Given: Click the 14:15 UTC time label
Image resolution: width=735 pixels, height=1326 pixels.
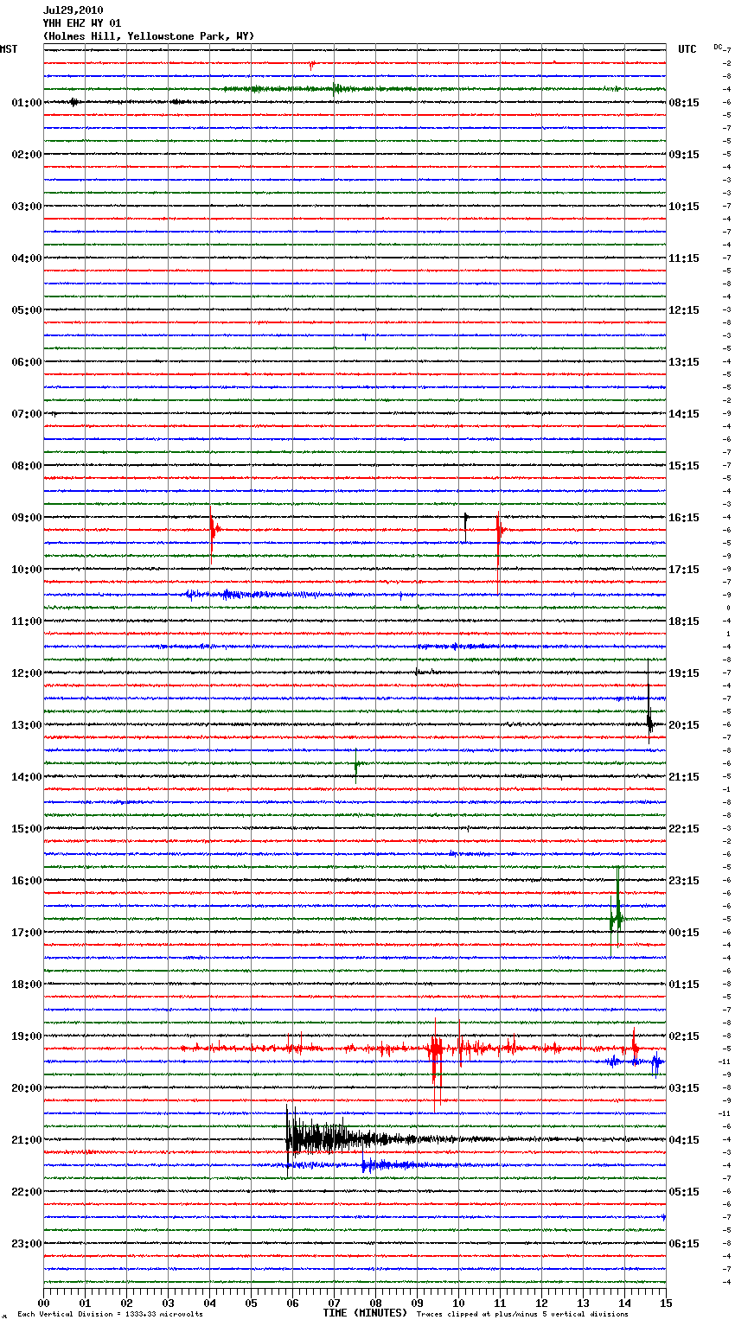Looking at the screenshot, I should (x=684, y=414).
